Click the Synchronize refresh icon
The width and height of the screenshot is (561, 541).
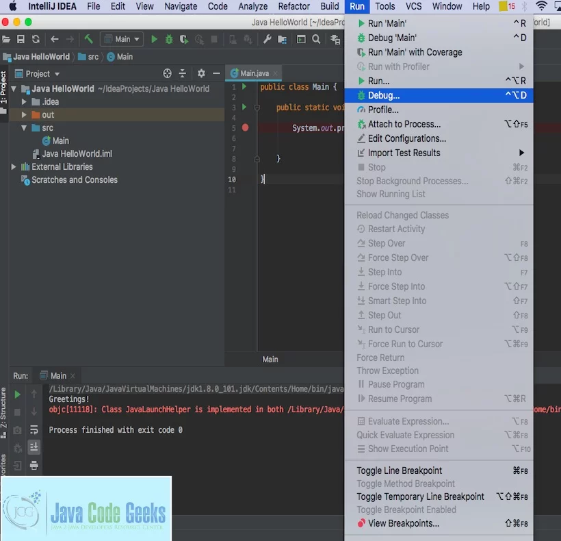pos(36,39)
